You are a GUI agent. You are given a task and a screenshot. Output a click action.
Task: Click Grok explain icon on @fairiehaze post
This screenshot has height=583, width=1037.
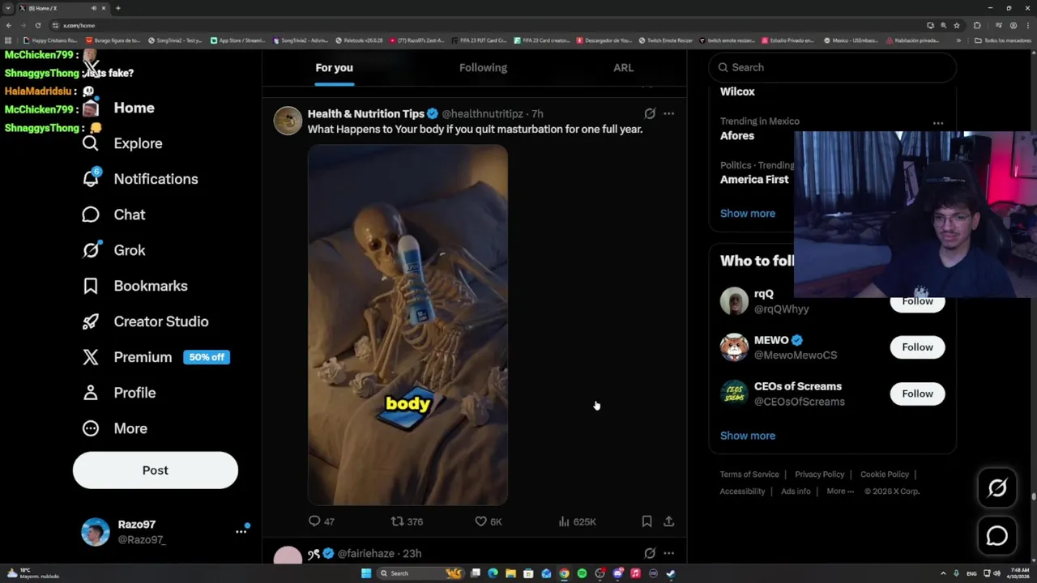click(x=650, y=554)
